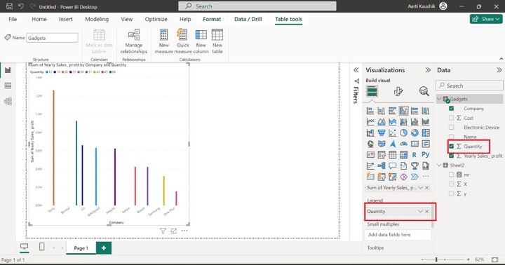505x265 pixels.
Task: Select the Donut chart visual
Action: pyautogui.click(x=415, y=132)
